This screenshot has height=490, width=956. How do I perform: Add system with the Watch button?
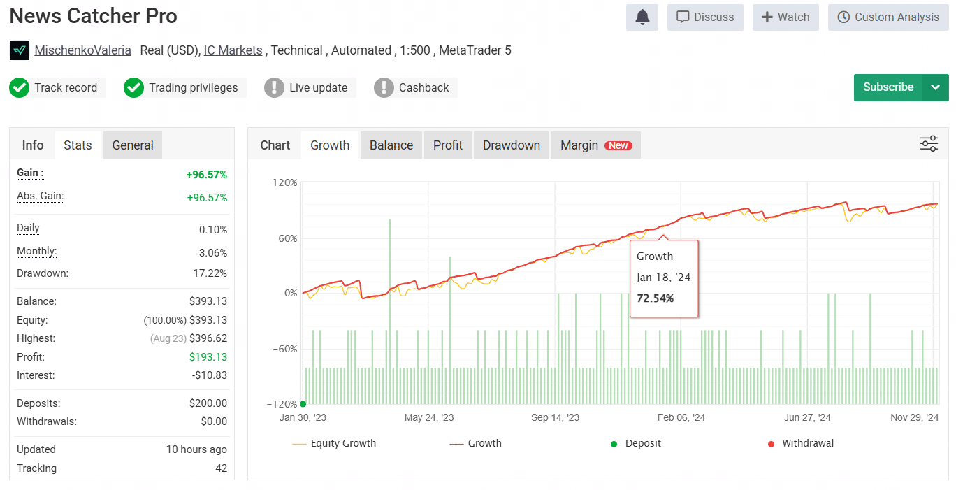click(785, 17)
